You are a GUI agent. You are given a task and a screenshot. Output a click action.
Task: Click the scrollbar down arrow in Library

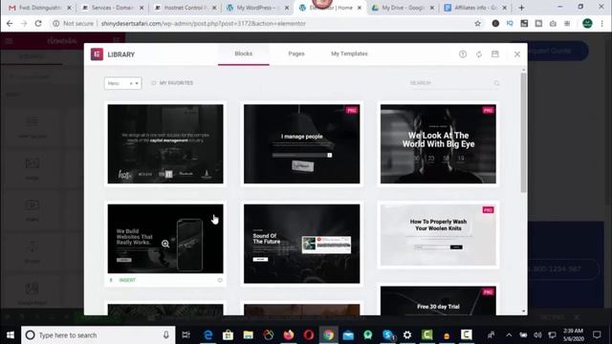pos(523,312)
